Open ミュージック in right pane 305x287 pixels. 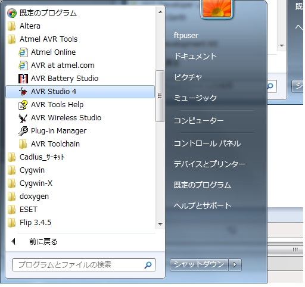[x=195, y=98]
